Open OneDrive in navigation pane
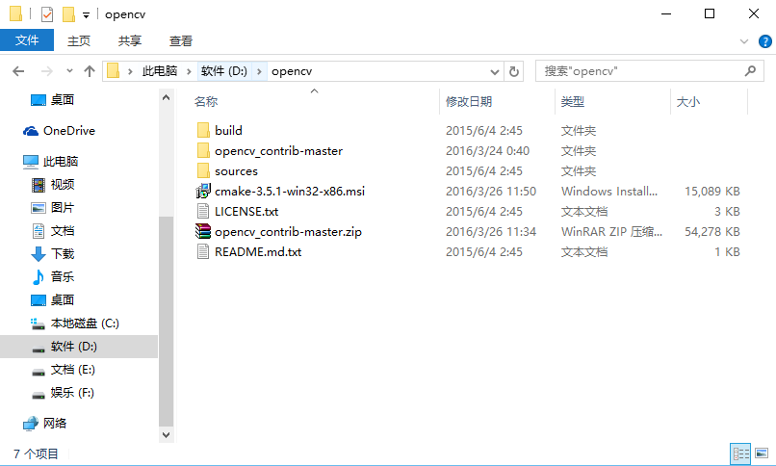This screenshot has width=776, height=466. click(68, 131)
